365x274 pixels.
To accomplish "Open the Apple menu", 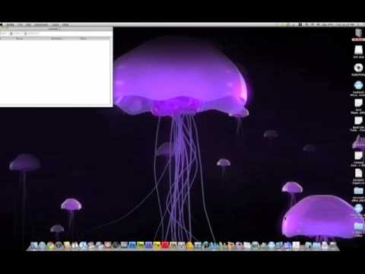I will point(2,25).
